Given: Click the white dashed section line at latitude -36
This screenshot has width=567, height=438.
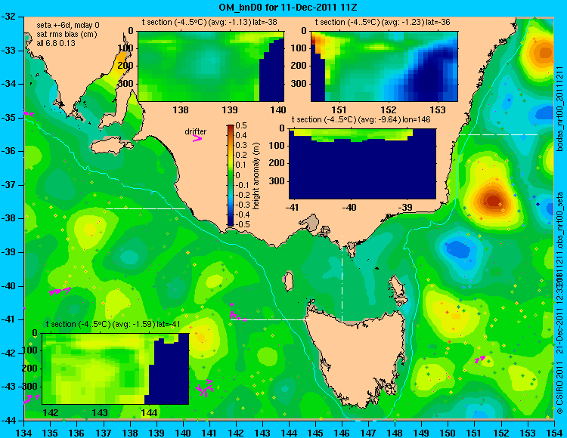Looking at the screenshot, I should 498,134.
